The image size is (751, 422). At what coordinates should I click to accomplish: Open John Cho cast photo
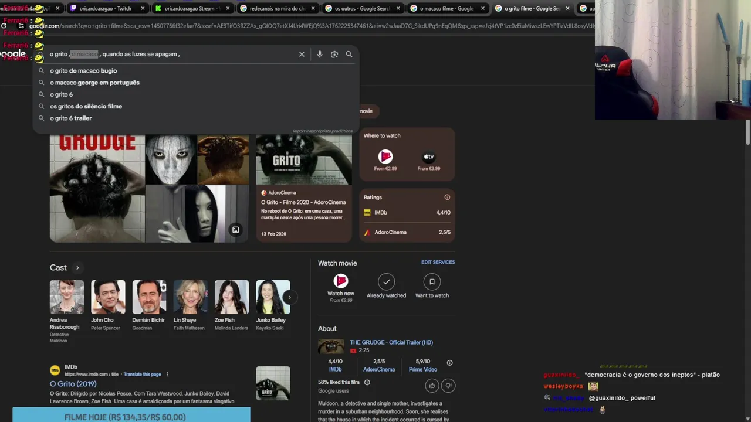point(108,297)
